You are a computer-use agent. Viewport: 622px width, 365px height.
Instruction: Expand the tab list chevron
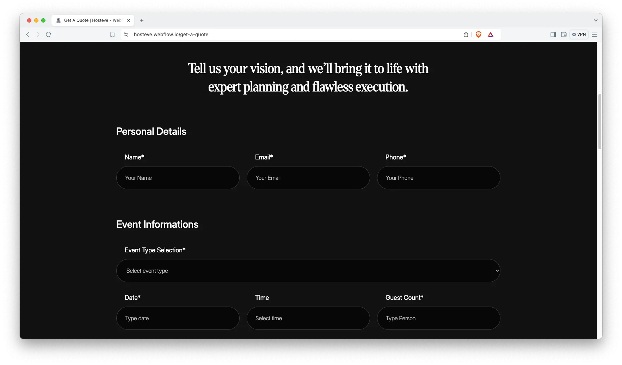pos(596,20)
